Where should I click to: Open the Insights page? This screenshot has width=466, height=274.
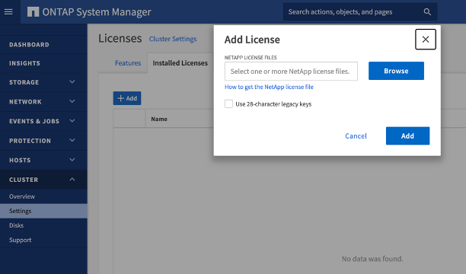24,63
